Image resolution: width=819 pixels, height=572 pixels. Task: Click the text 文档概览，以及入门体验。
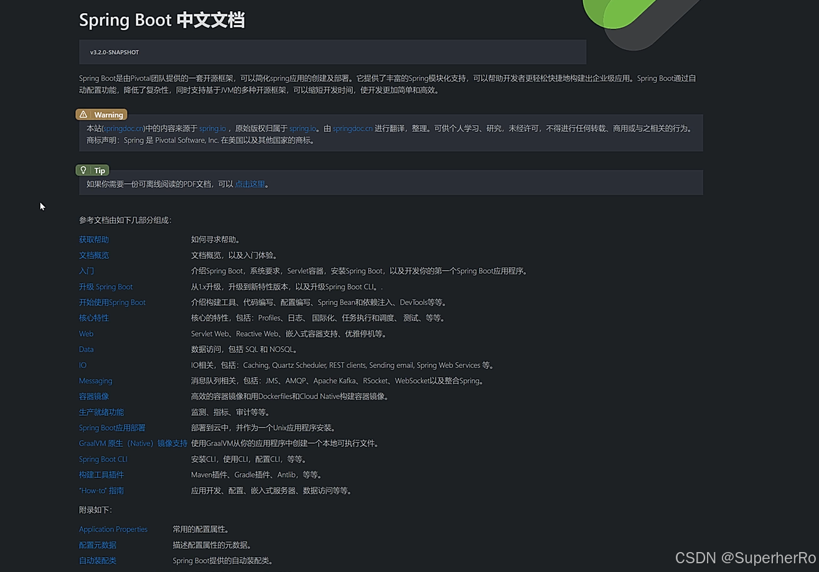coord(235,255)
